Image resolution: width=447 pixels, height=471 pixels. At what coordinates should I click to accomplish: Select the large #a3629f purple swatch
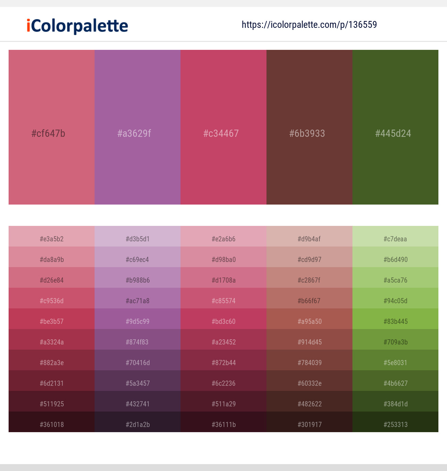click(138, 127)
